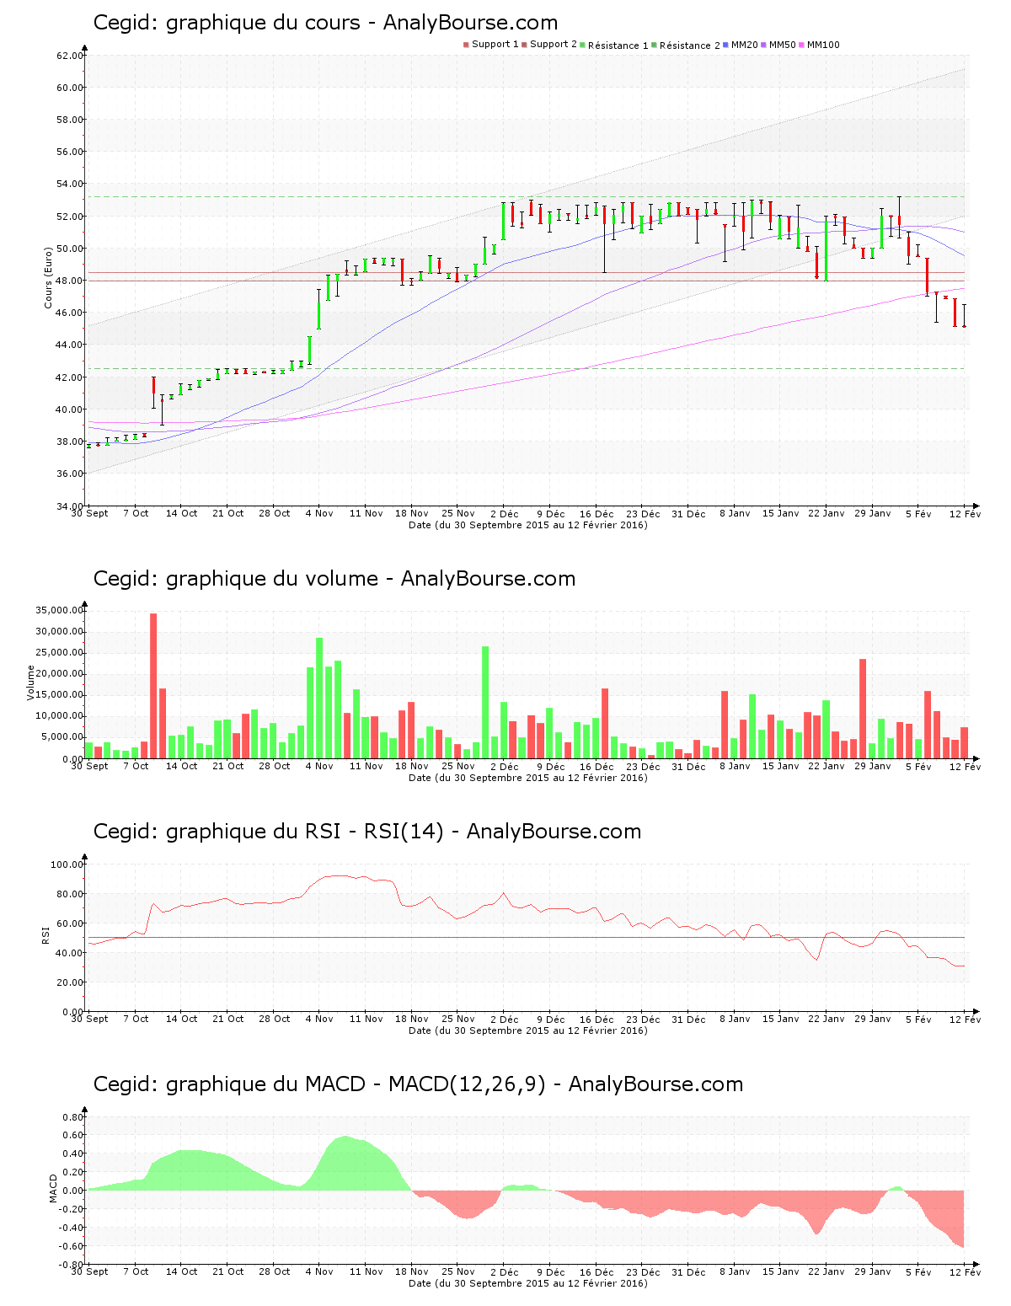Click the tallest red volume bar in October

tap(153, 686)
